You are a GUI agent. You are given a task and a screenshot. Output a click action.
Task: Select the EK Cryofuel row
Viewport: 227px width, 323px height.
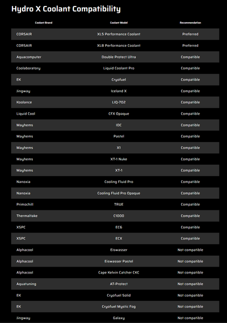[x=115, y=80]
